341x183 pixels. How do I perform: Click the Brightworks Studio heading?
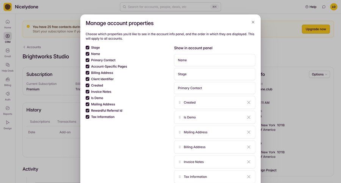click(x=46, y=56)
